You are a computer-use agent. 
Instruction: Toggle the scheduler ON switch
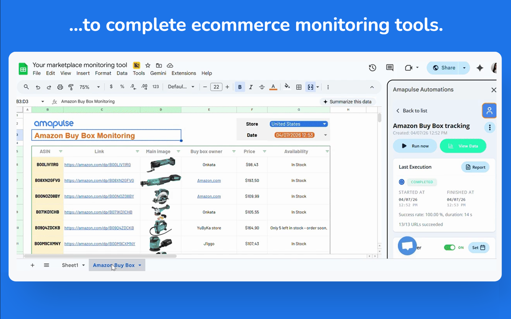coord(449,247)
